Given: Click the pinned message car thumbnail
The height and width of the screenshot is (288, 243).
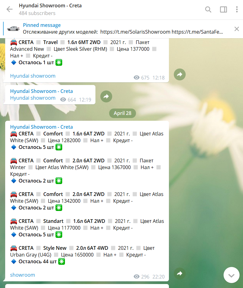Looking at the screenshot, I should (13, 29).
